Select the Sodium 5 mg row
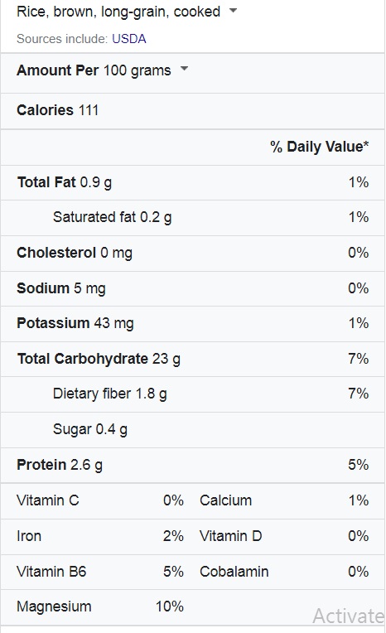This screenshot has width=386, height=633. point(193,288)
